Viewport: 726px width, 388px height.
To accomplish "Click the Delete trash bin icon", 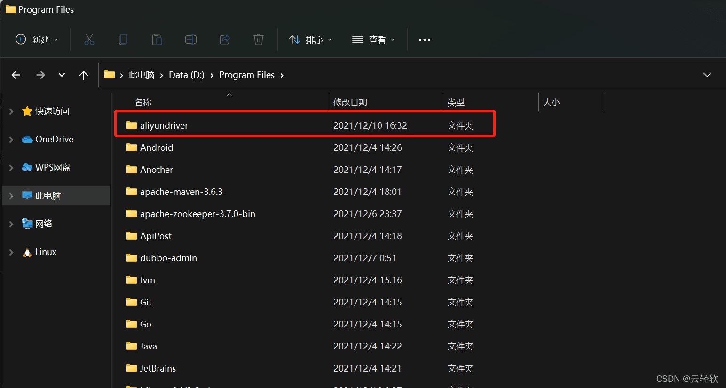I will point(259,40).
